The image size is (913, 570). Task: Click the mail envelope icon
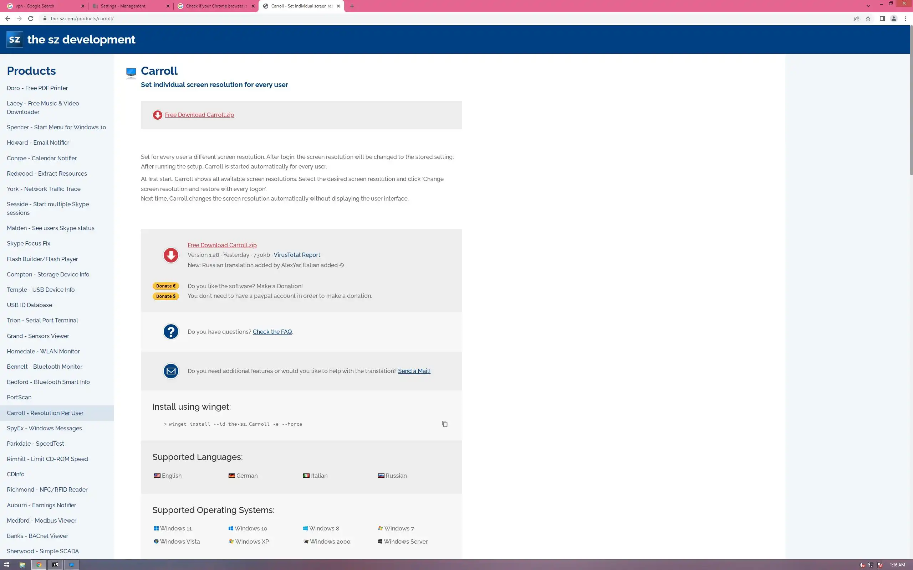[170, 371]
